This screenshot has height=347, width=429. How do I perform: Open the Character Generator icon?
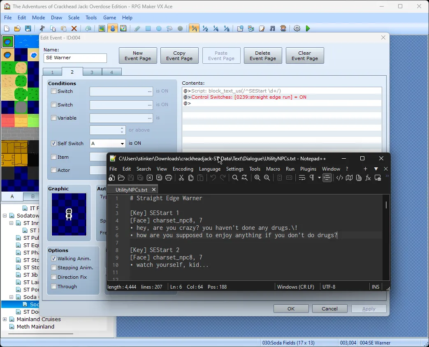283,28
